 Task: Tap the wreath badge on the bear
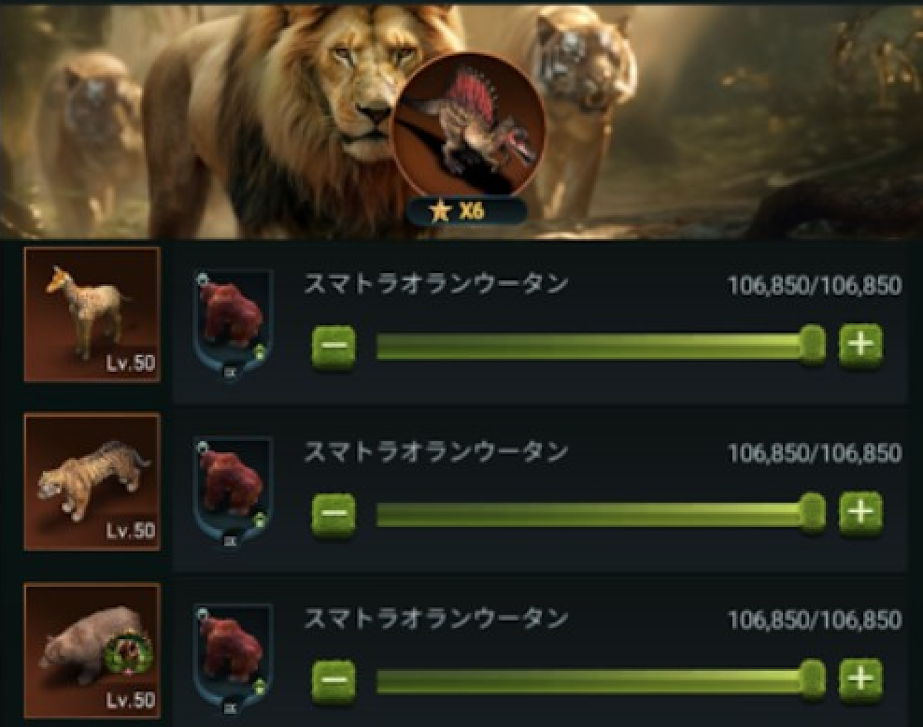point(128,653)
